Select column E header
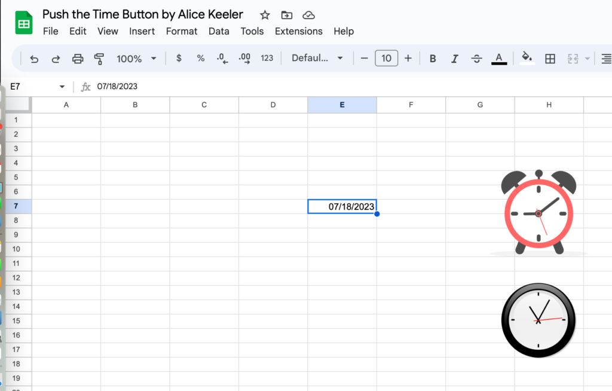 (x=342, y=105)
